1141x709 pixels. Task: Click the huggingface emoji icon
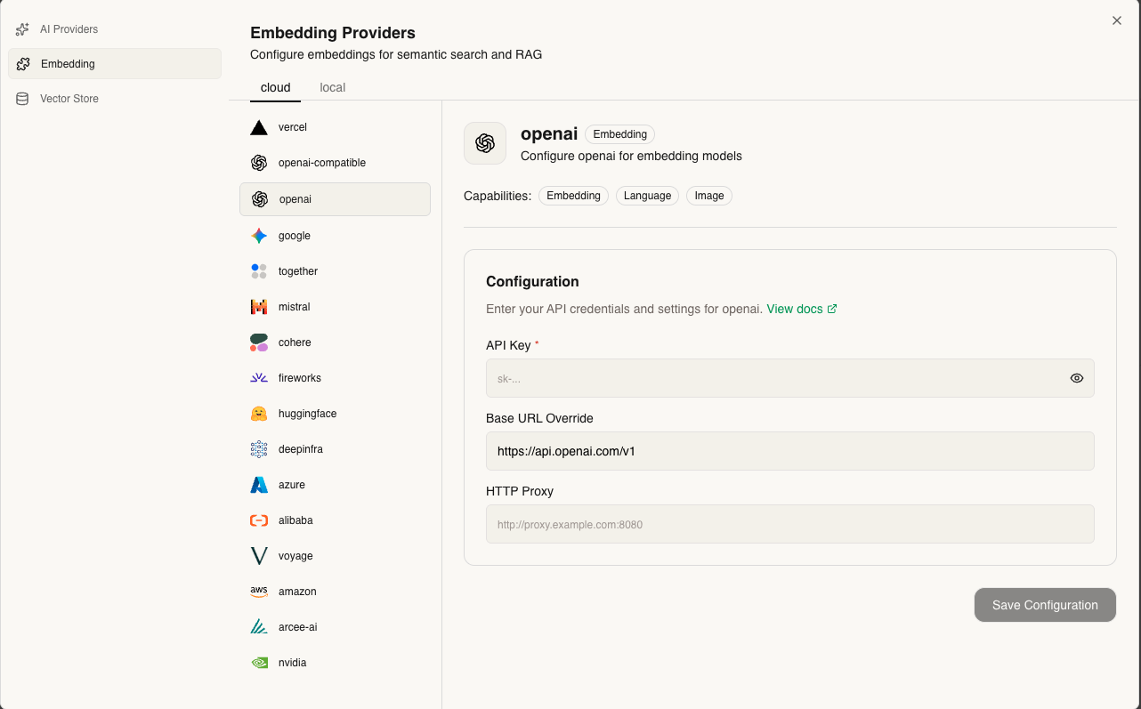coord(259,413)
